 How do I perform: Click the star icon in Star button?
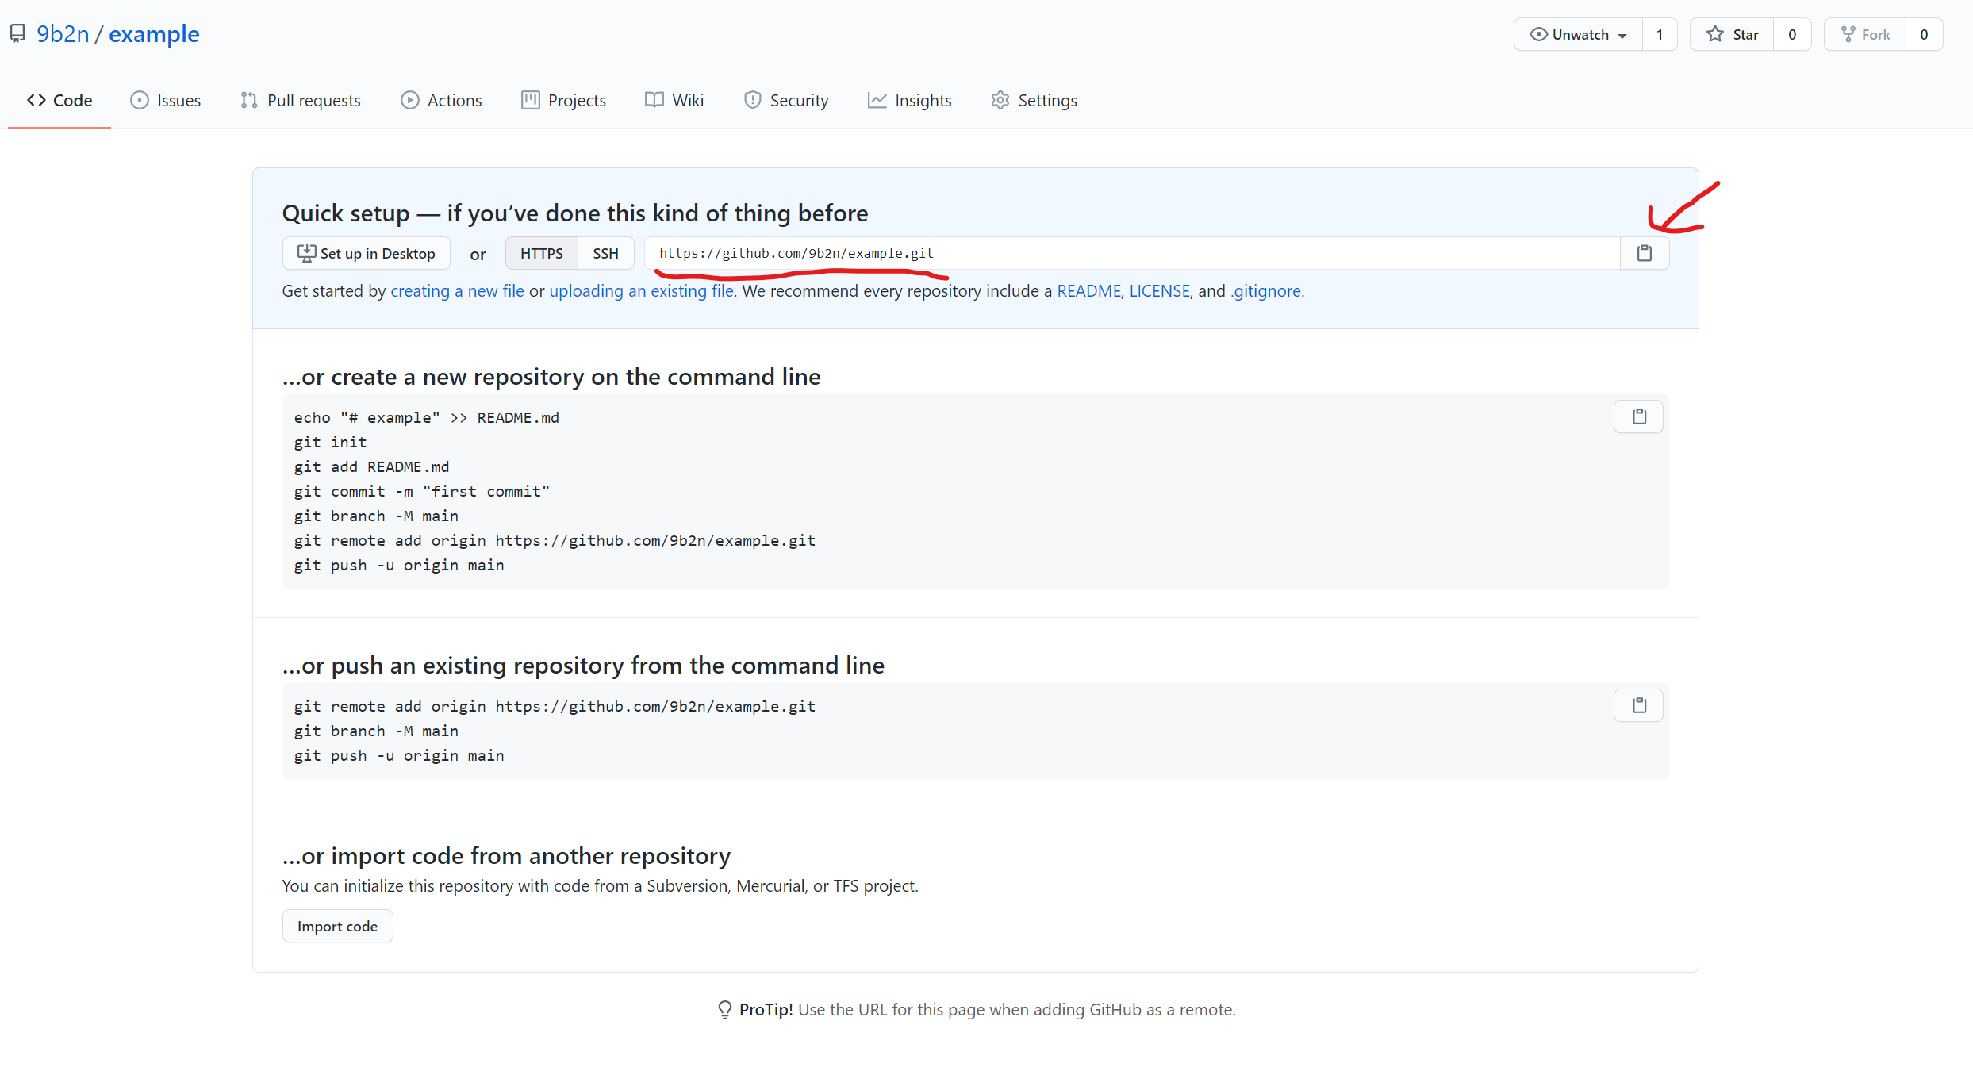pos(1715,34)
